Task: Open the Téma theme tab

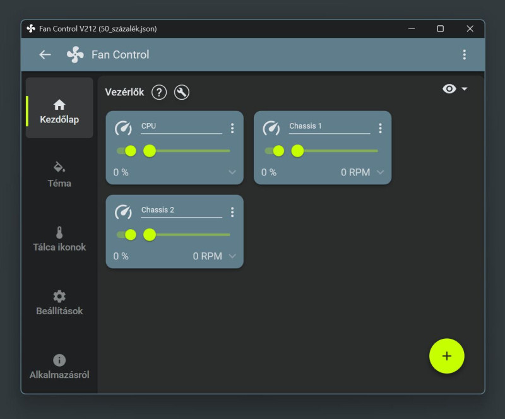Action: point(59,175)
